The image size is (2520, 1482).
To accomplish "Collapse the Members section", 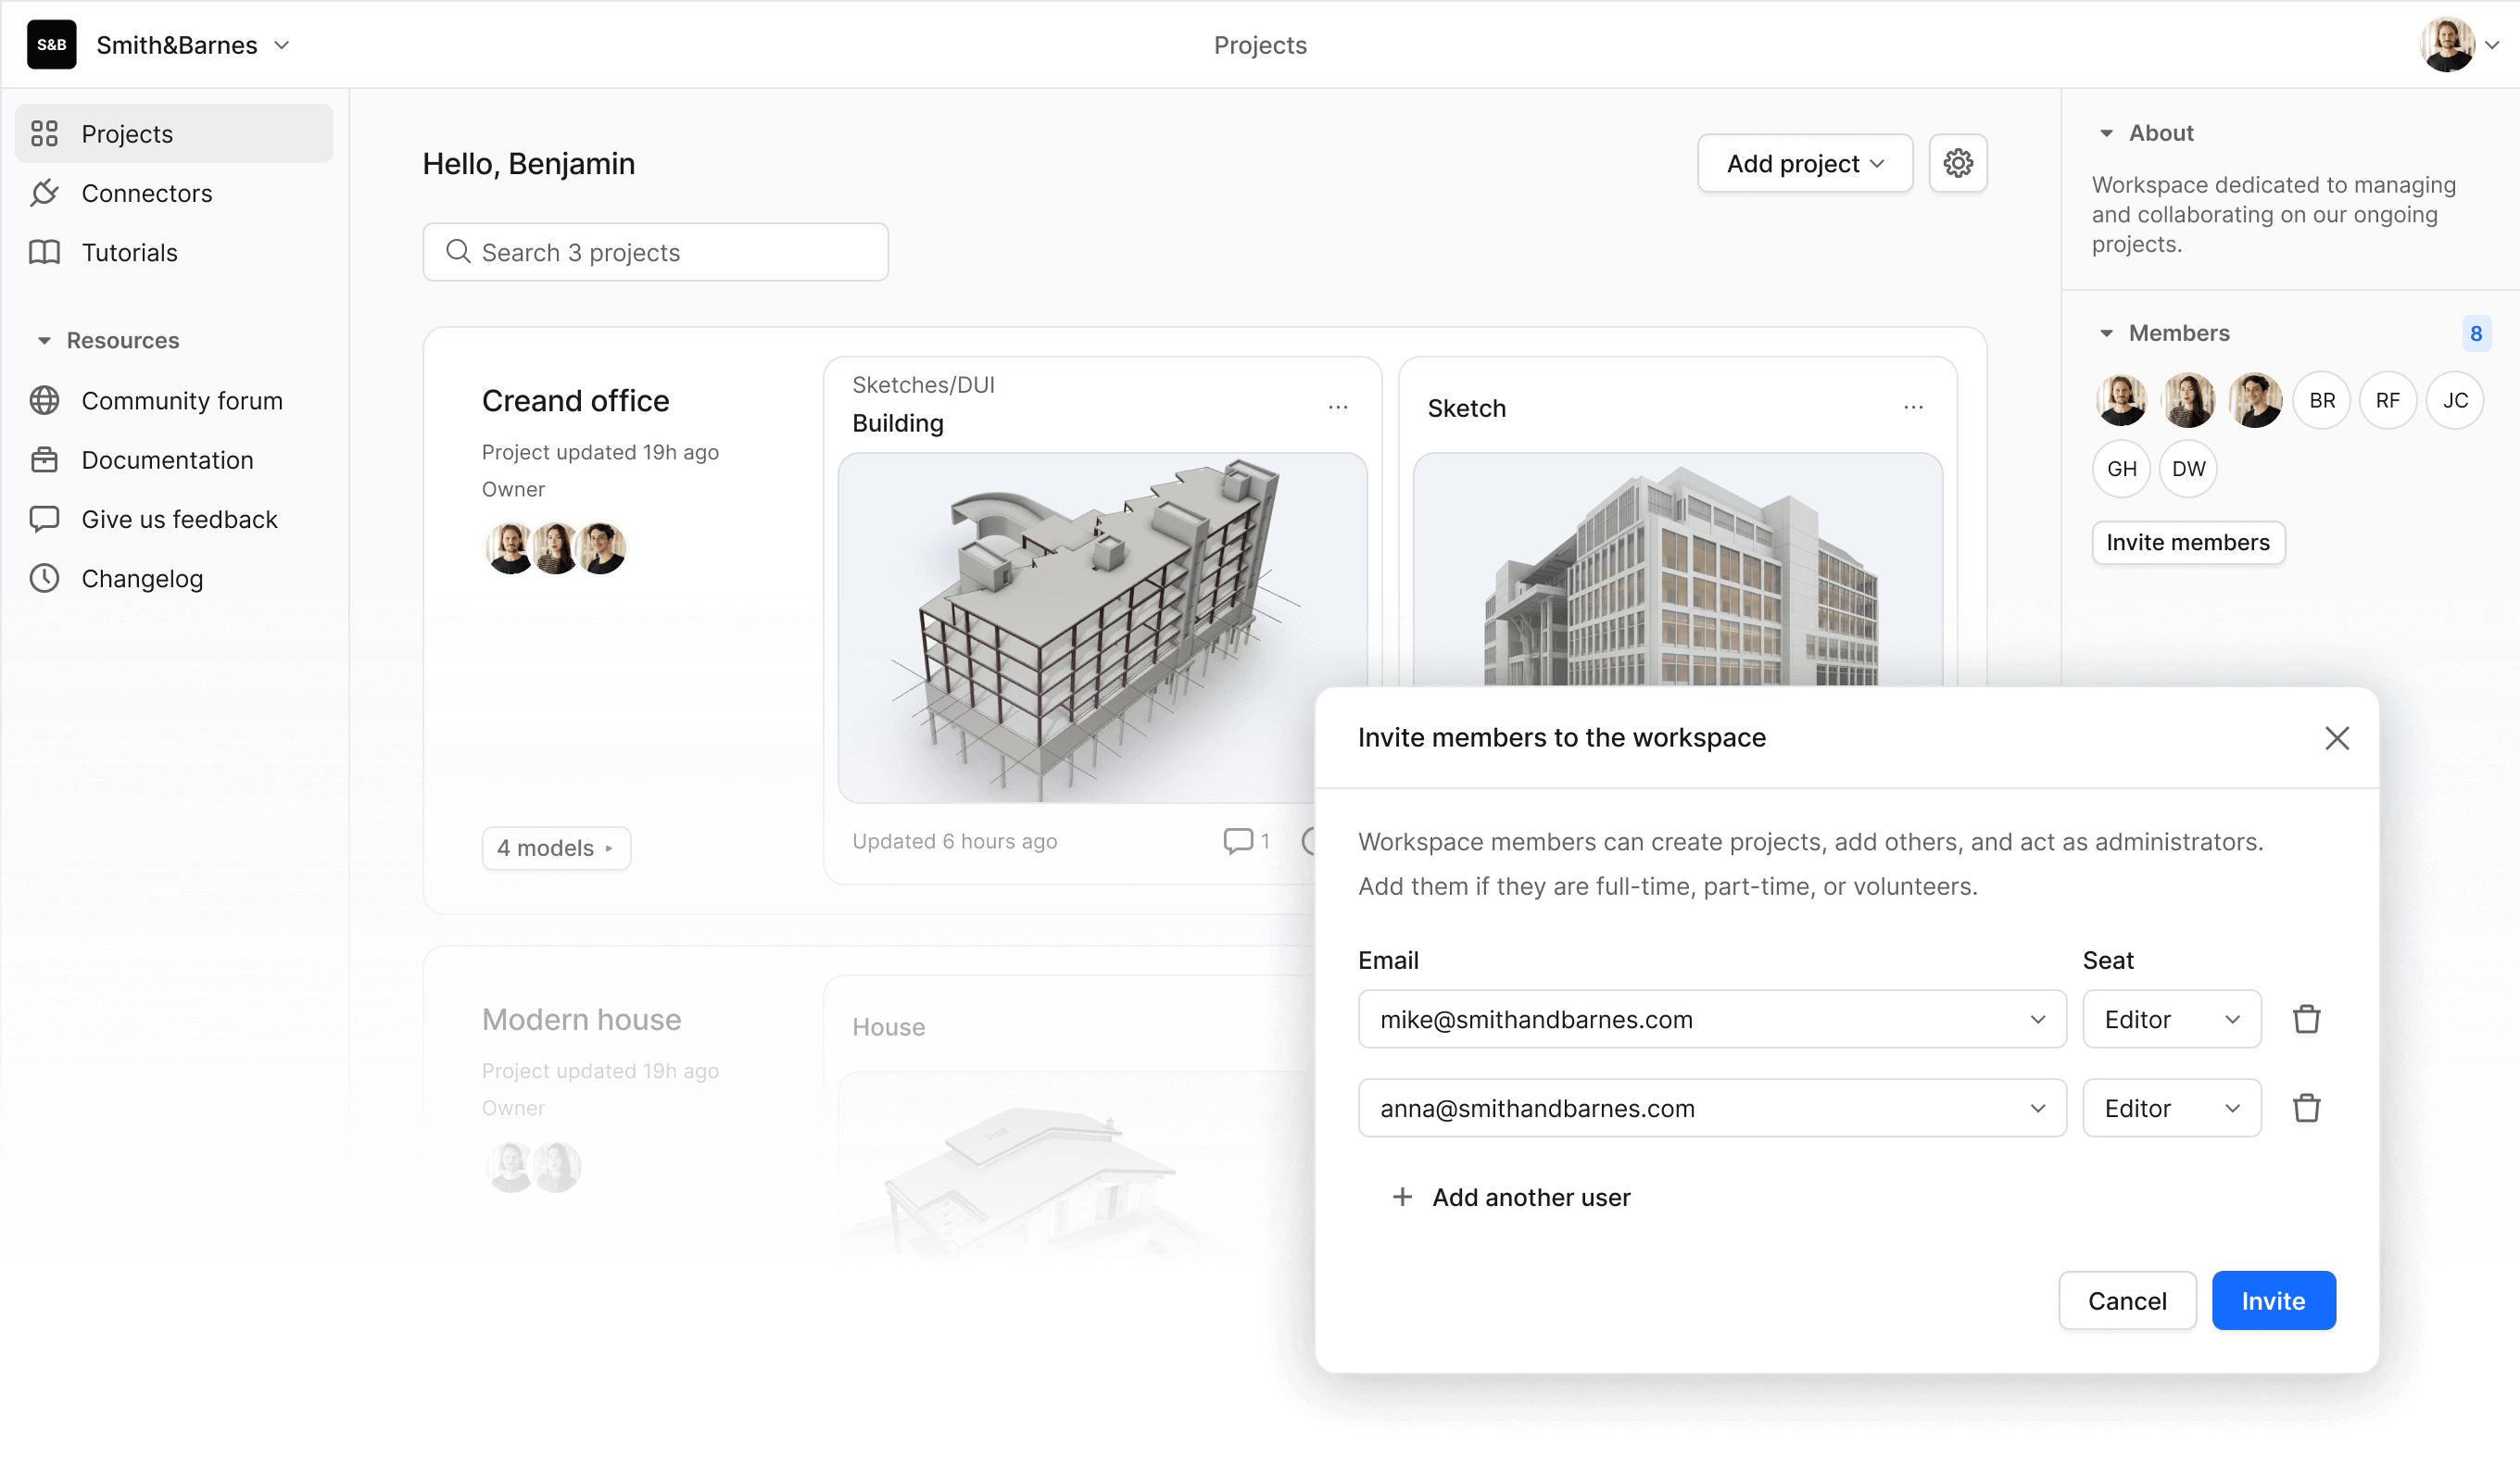I will pyautogui.click(x=2106, y=333).
